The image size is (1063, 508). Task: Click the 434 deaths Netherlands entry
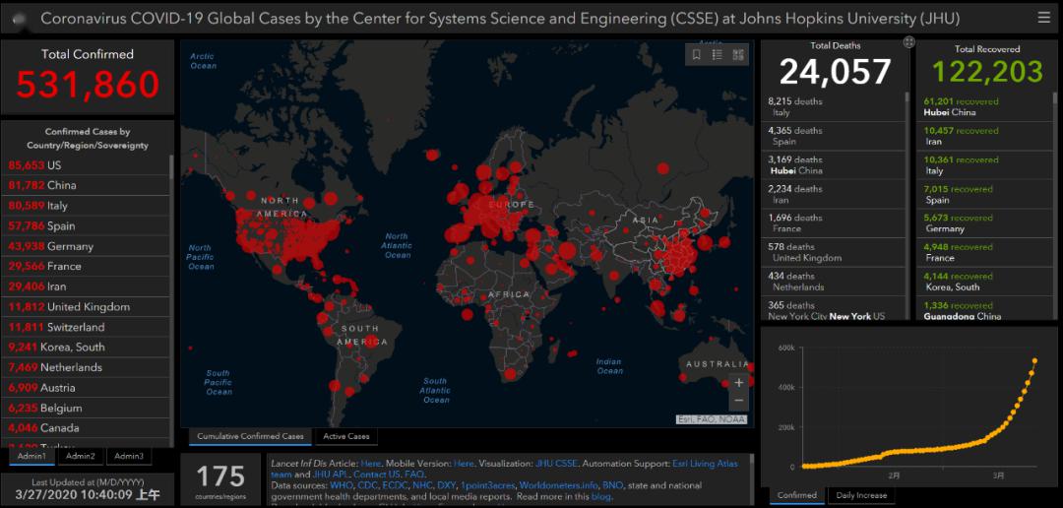(x=833, y=282)
